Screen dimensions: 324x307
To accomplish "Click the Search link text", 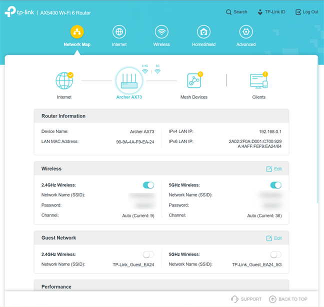I will pos(240,12).
